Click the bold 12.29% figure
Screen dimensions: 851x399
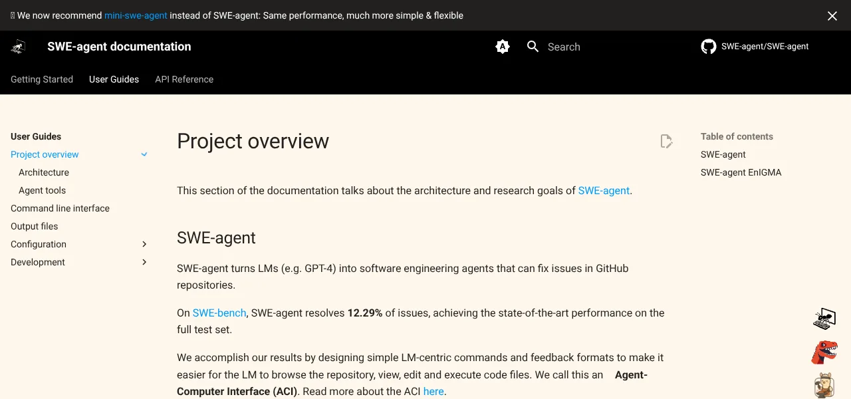pyautogui.click(x=365, y=313)
